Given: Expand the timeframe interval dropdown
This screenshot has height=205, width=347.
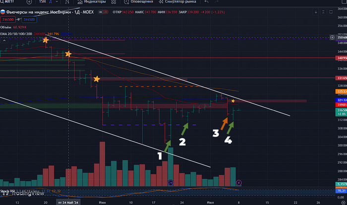Looking at the screenshot, I should coord(57,1).
